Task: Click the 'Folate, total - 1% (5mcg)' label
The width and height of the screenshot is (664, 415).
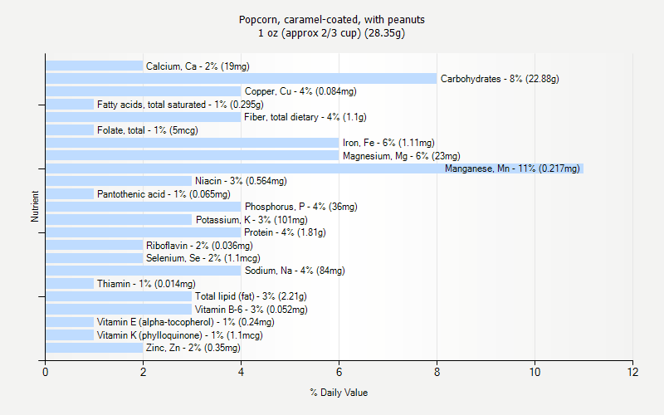Action: (x=148, y=130)
